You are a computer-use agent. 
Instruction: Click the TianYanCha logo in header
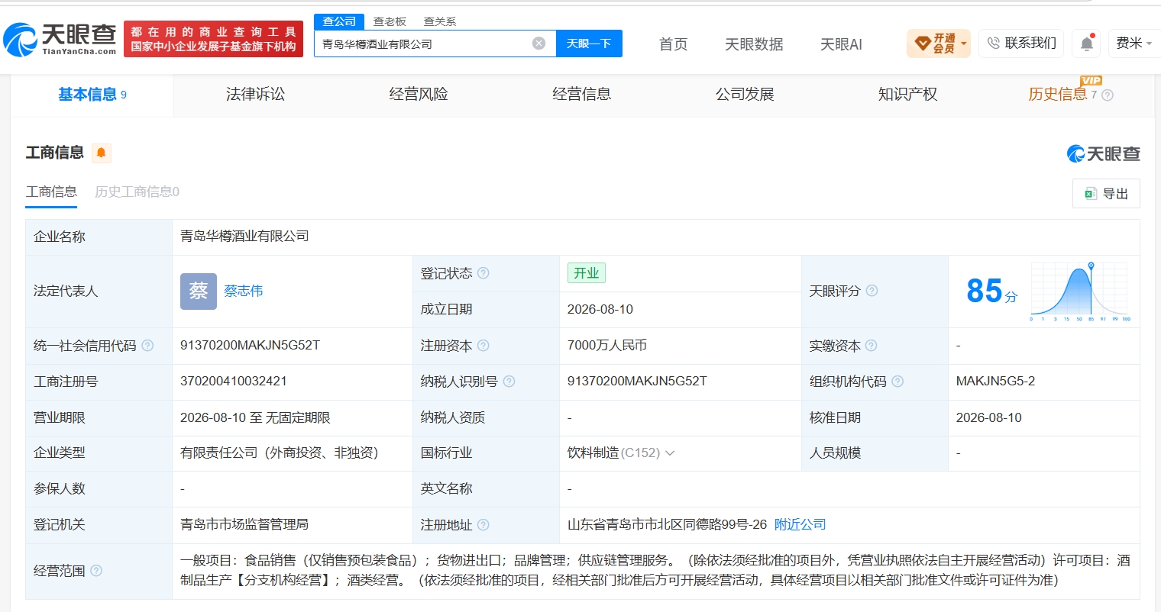pyautogui.click(x=60, y=39)
